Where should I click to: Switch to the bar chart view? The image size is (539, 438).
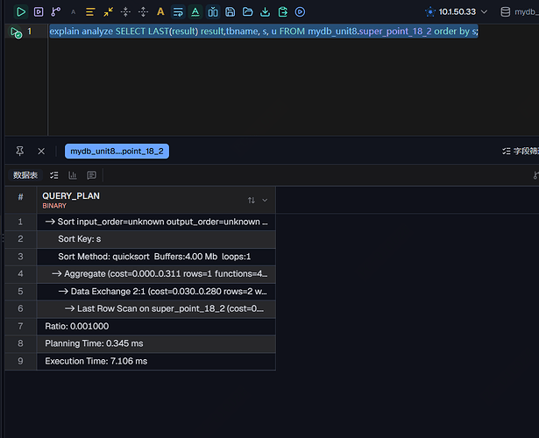click(x=73, y=175)
